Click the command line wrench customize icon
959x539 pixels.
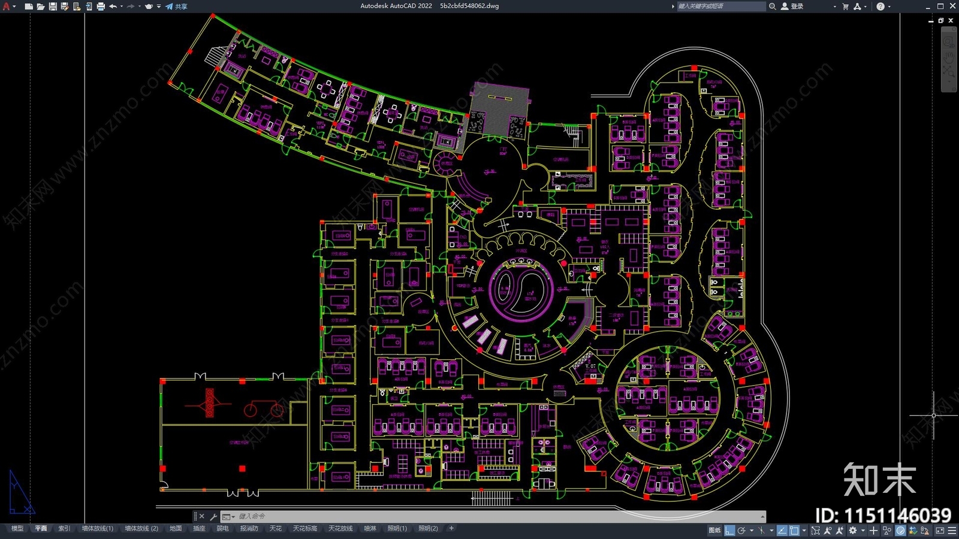213,516
